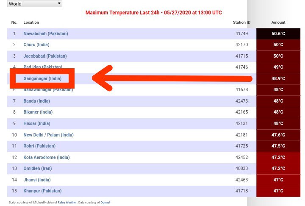Click the Maximum Temperature Last 24h title

coord(154,13)
